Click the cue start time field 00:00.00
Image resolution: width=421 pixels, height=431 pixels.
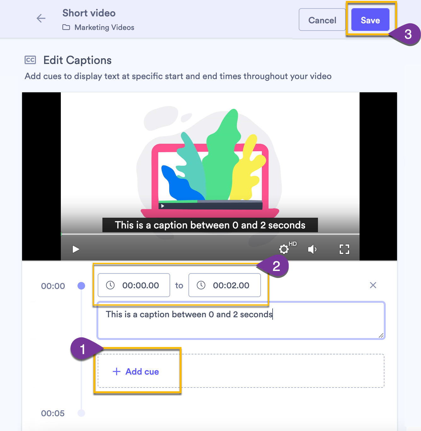coord(141,285)
